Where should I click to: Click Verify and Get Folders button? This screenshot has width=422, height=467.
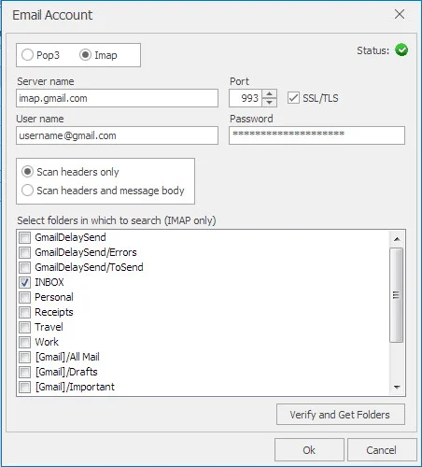(341, 415)
